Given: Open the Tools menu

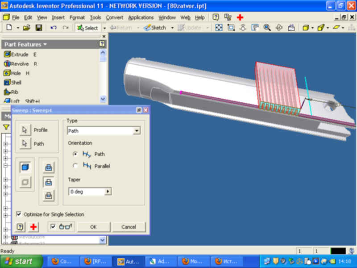Looking at the screenshot, I should coord(95,17).
